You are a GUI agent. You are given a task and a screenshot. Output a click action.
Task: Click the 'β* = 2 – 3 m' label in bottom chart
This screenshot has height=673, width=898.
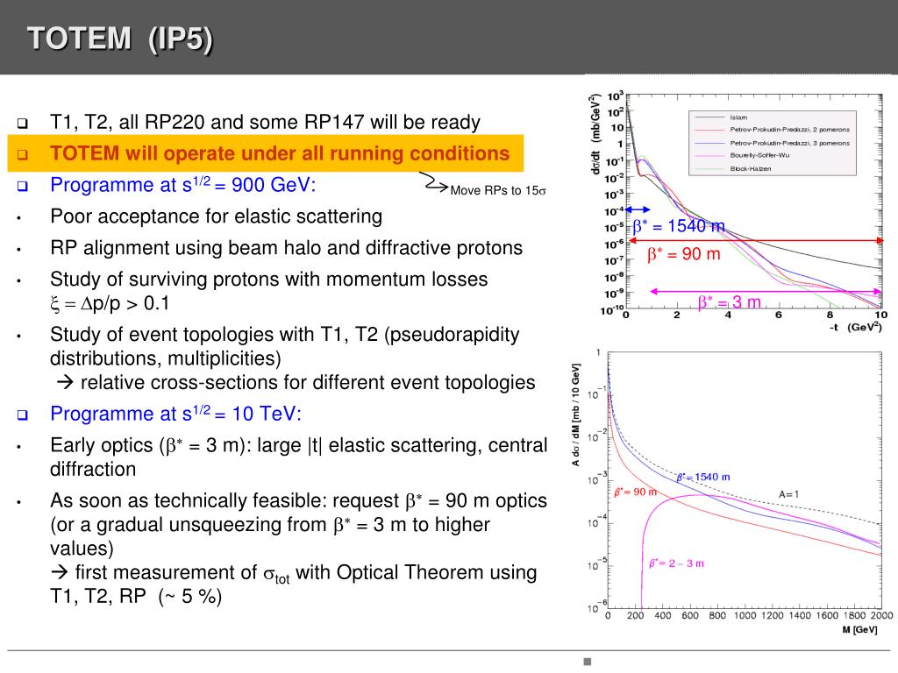point(676,563)
